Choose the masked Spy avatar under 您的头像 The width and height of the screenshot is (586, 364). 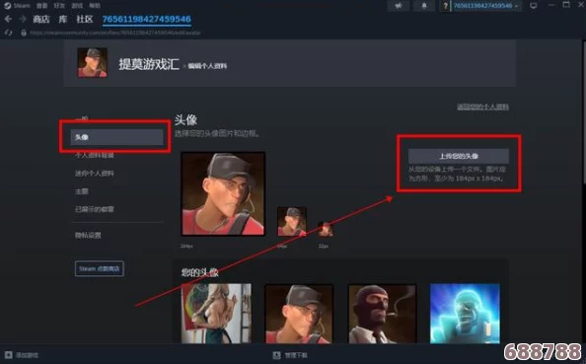click(383, 314)
